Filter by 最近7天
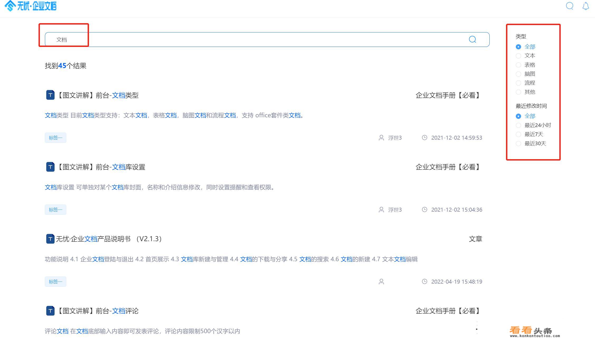This screenshot has width=595, height=345. coord(529,134)
